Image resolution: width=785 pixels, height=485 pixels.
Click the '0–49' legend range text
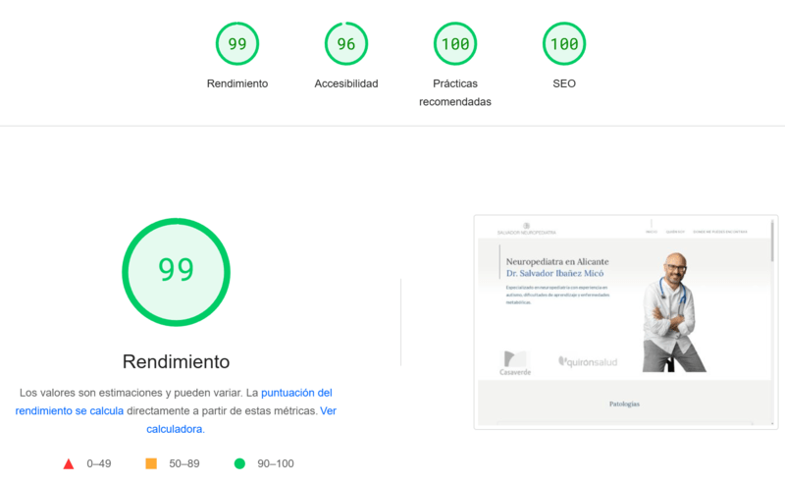99,464
